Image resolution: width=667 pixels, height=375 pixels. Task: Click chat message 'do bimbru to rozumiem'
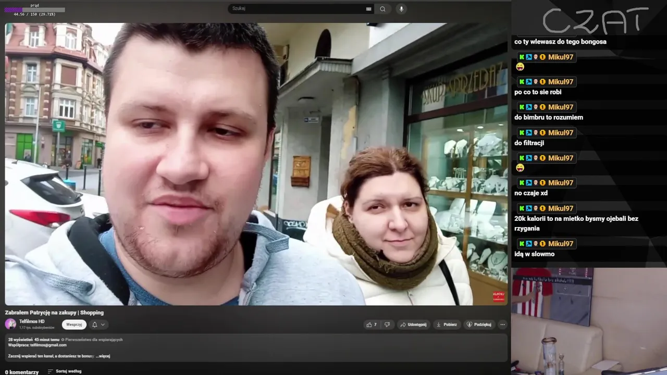(x=549, y=117)
